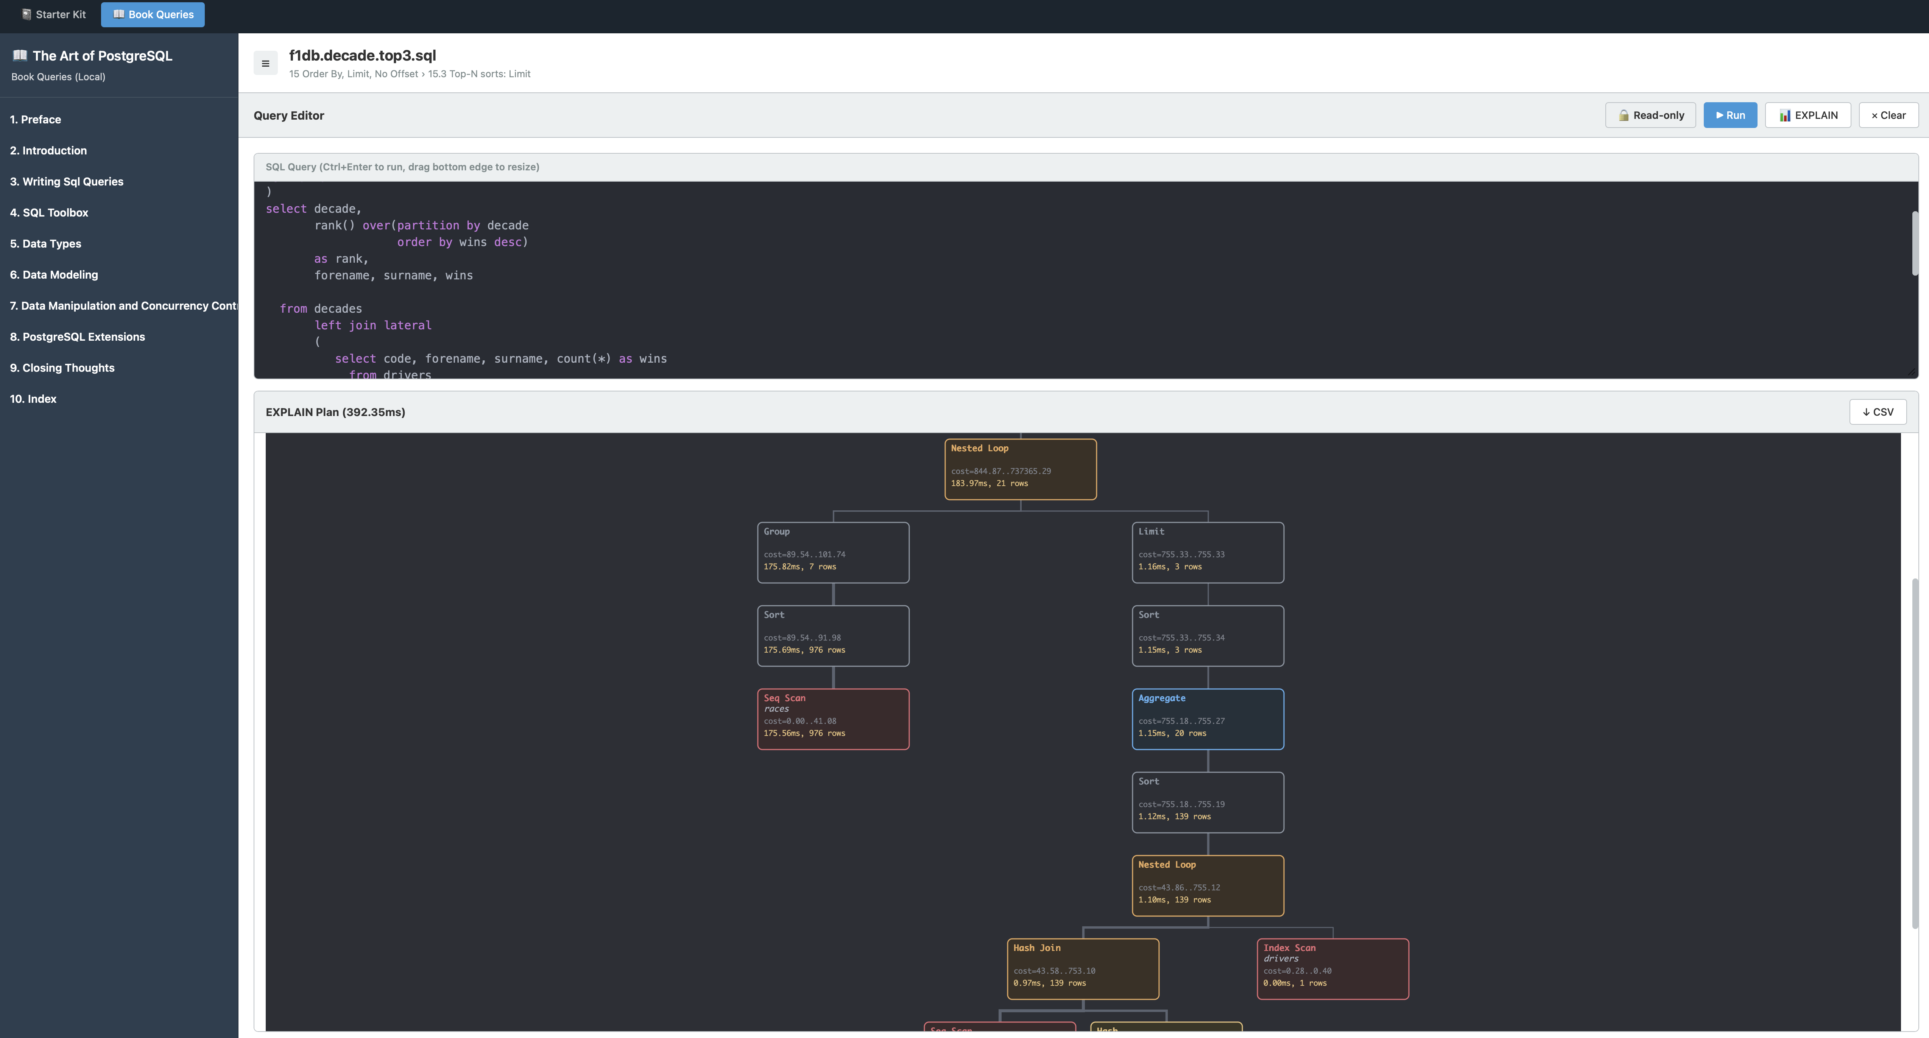This screenshot has height=1038, width=1929.
Task: Switch to the Book Queries tab
Action: 153,14
